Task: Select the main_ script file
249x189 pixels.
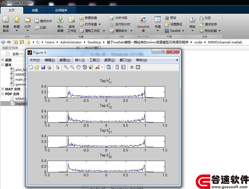Action: tap(18, 79)
